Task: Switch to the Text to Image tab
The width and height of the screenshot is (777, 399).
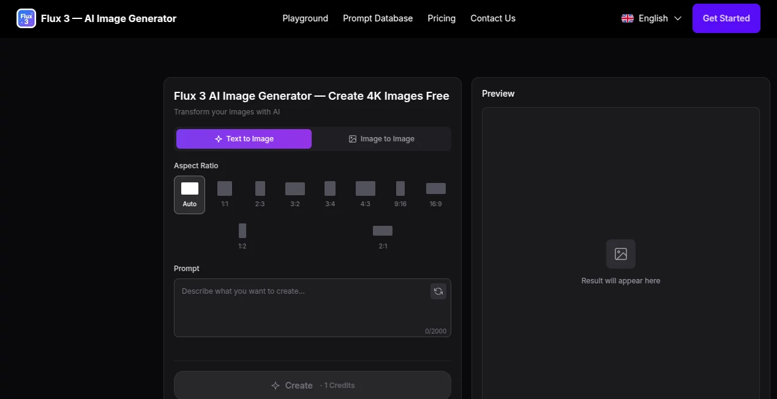Action: 244,139
